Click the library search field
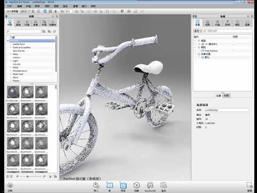Viewport: 257px width, 193px height. 24,32
